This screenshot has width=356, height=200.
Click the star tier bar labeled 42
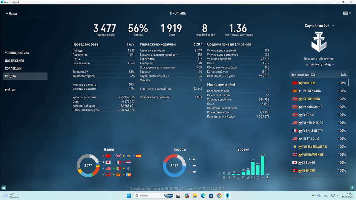tap(267, 175)
